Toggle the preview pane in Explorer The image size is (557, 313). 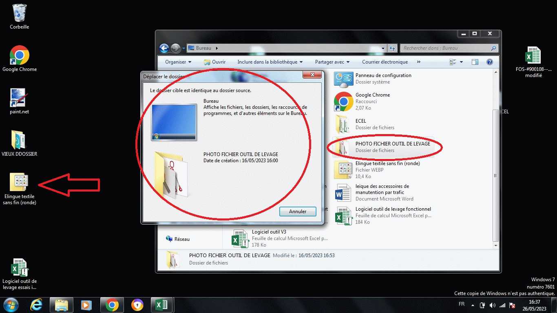pos(475,62)
